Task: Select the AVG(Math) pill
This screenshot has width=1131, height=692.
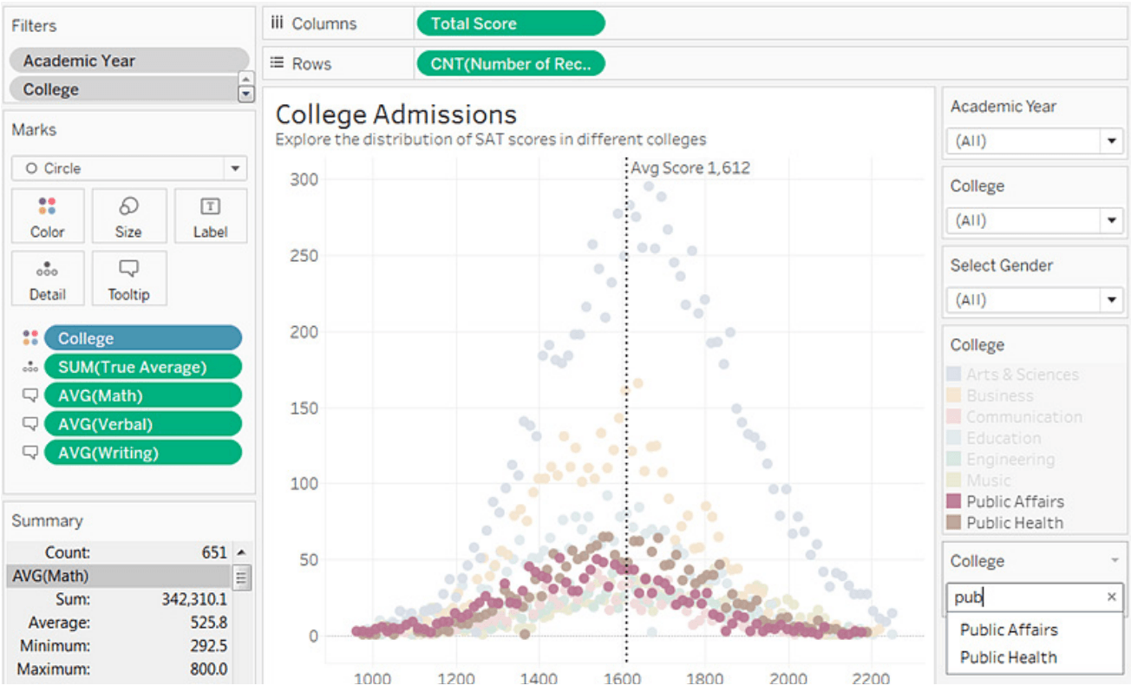Action: [143, 395]
